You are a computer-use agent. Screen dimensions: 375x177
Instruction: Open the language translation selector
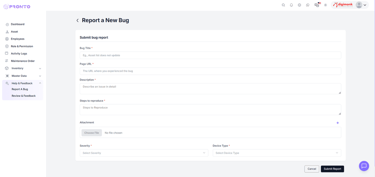point(317,5)
